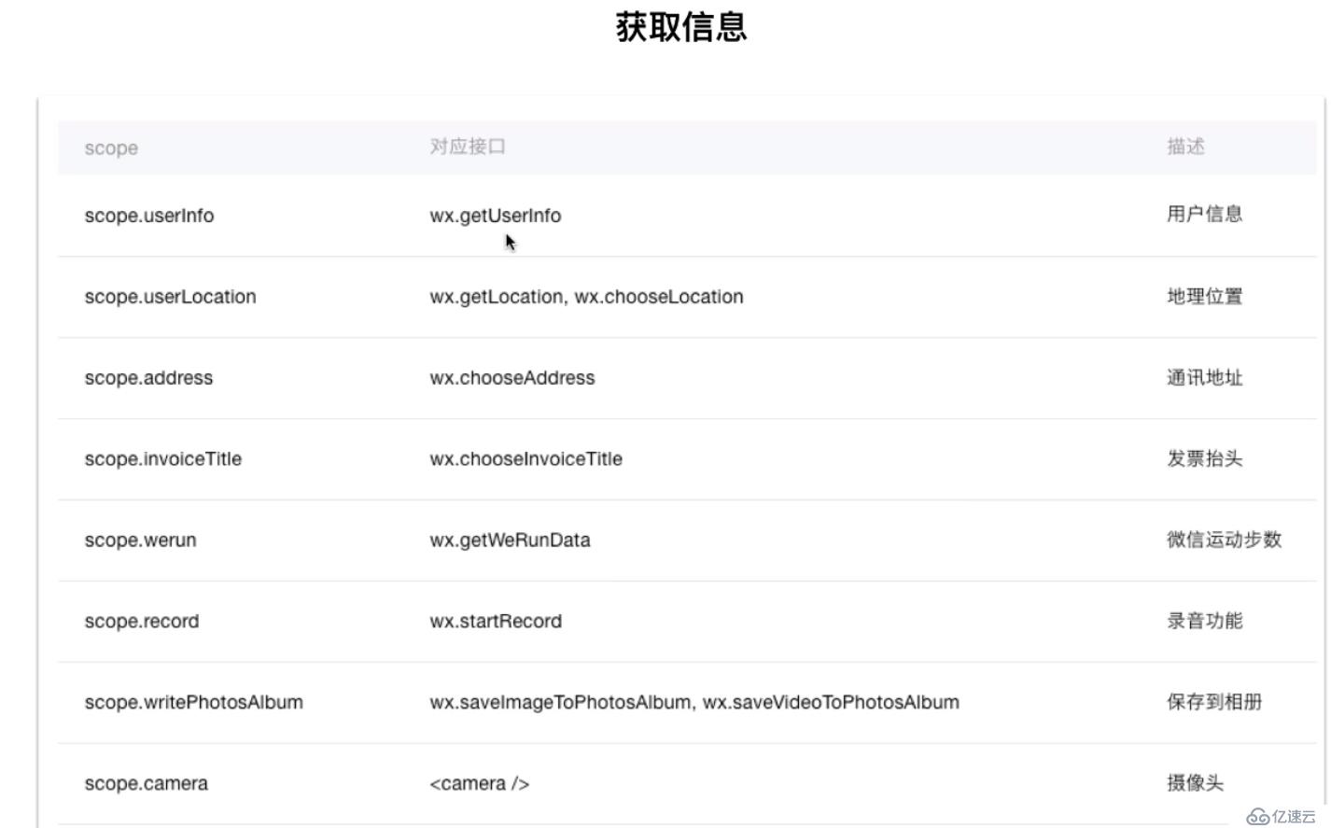Image resolution: width=1331 pixels, height=828 pixels.
Task: Click the 获取信息 heading
Action: pyautogui.click(x=681, y=26)
